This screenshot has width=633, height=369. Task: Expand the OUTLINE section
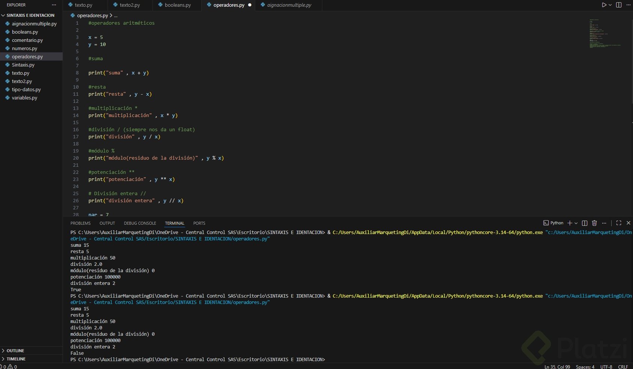15,351
